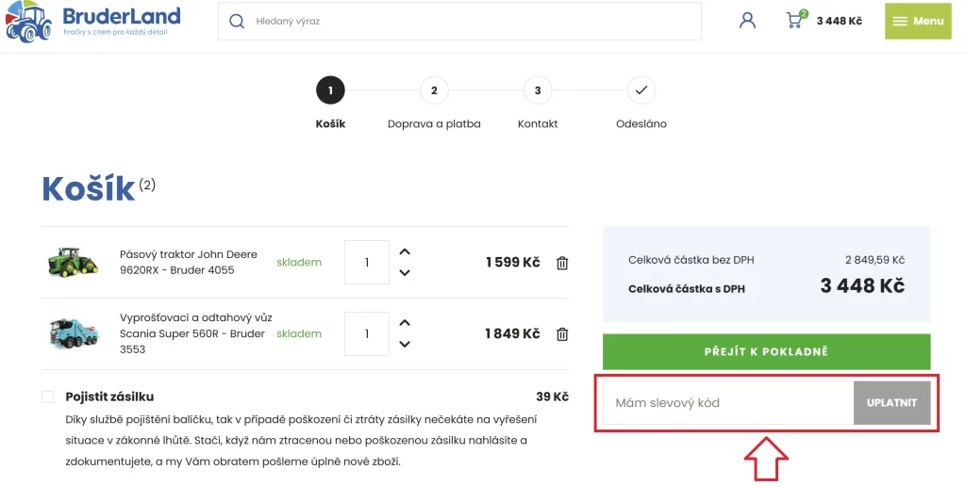Tick the Pojistit zásilku checkbox
Screen dimensions: 966x486
47,397
